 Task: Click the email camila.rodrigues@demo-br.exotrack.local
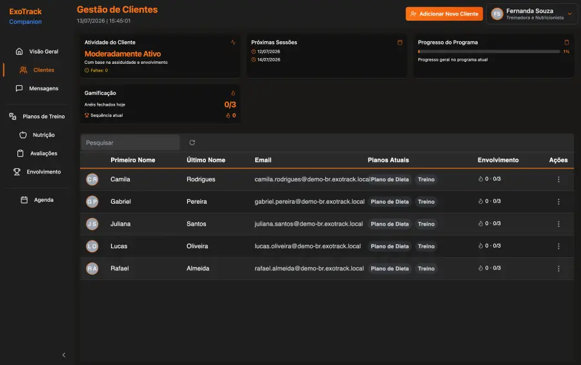312,179
